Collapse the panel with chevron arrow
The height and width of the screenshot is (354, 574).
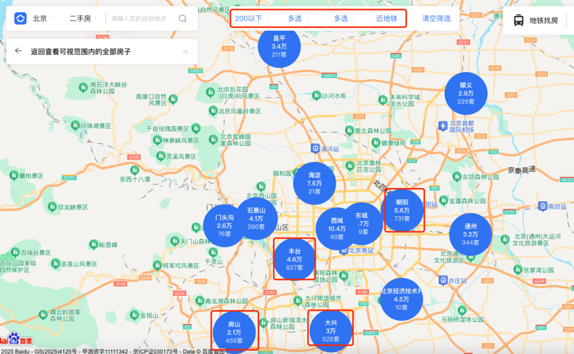pyautogui.click(x=185, y=51)
